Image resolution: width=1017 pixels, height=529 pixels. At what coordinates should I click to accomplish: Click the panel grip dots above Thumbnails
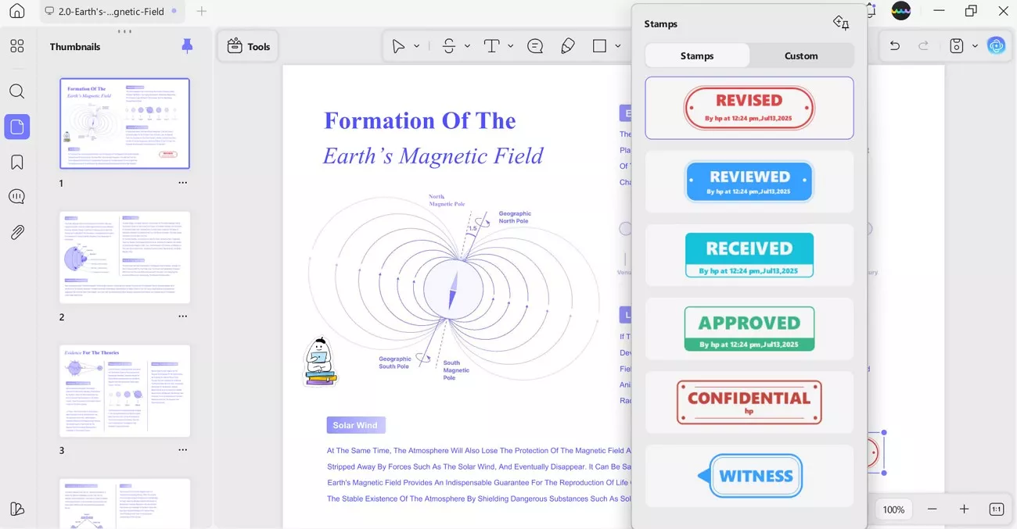pos(124,31)
